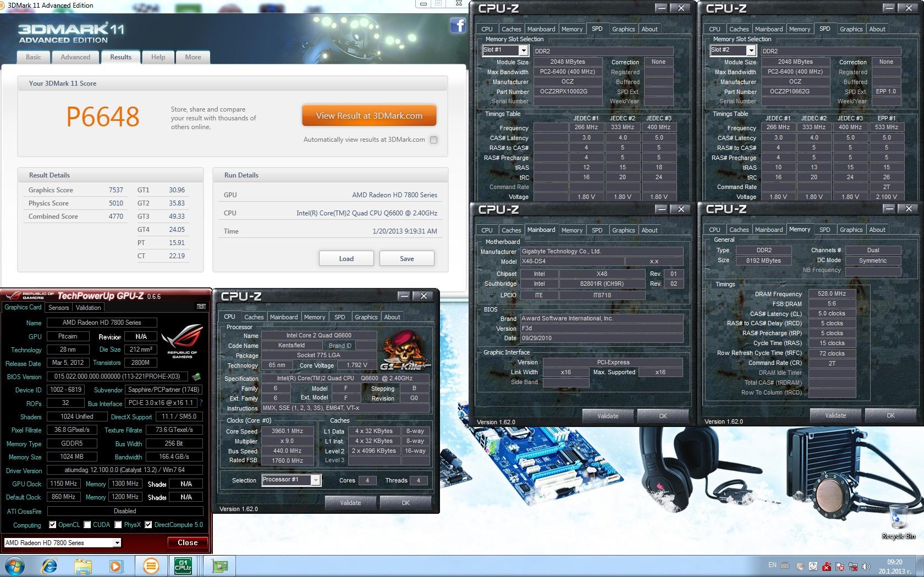Open the Slot #2 memory slot dropdown
Viewport: 924px width, 577px height.
pyautogui.click(x=751, y=50)
